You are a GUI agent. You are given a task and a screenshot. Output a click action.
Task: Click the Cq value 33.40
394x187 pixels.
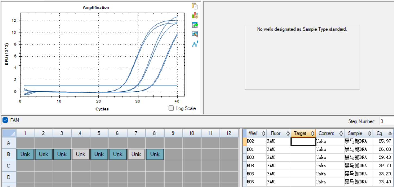(385, 182)
